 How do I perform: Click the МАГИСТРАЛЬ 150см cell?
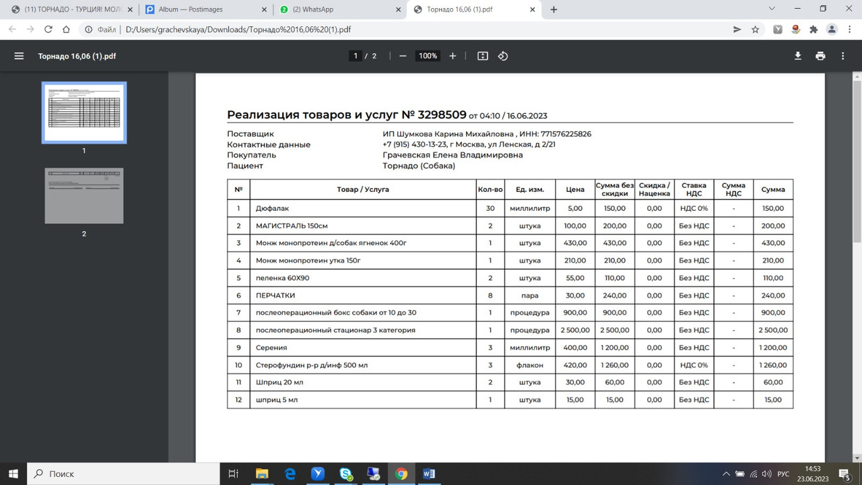[x=362, y=226]
